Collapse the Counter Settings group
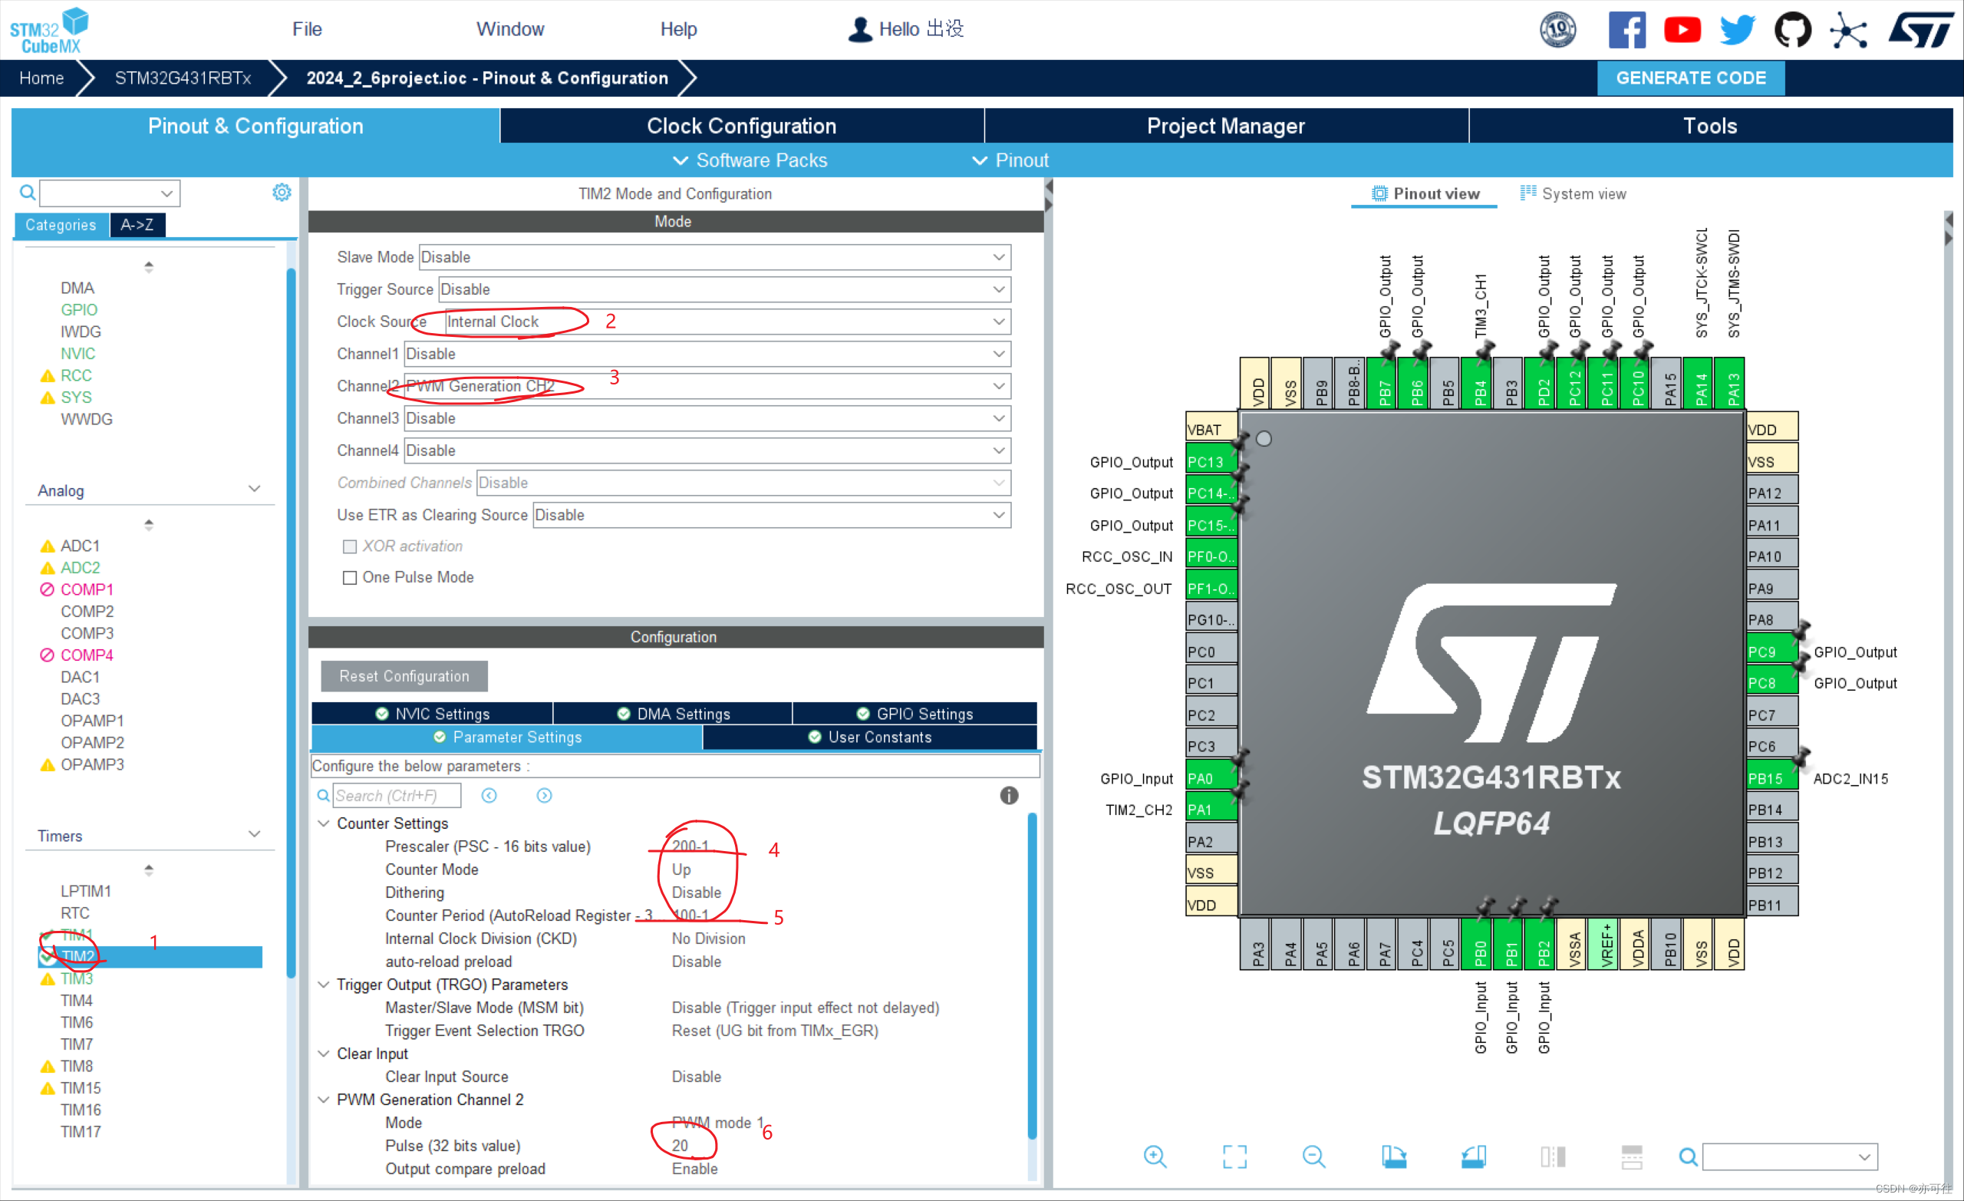Viewport: 1964px width, 1201px height. [x=324, y=823]
